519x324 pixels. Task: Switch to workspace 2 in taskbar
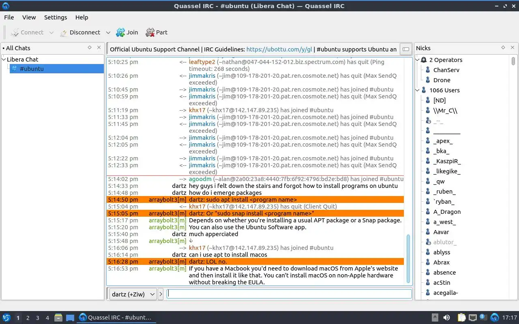[28, 318]
